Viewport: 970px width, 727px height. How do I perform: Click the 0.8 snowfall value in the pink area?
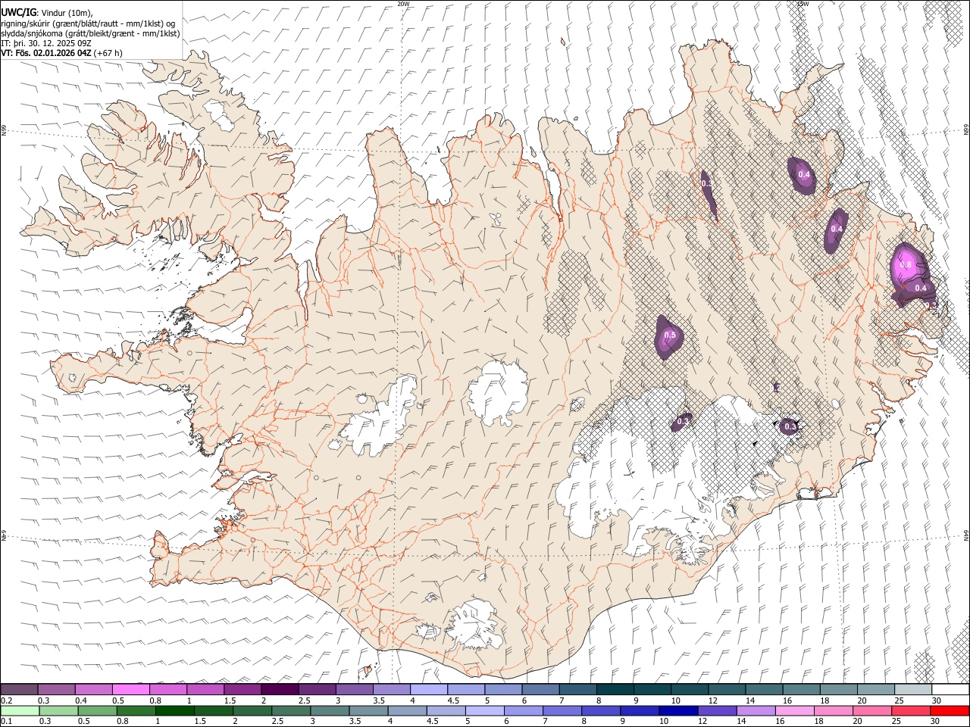pos(905,264)
